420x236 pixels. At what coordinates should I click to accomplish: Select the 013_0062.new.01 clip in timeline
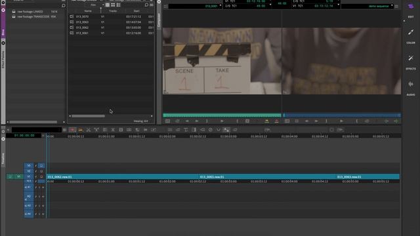[123, 176]
